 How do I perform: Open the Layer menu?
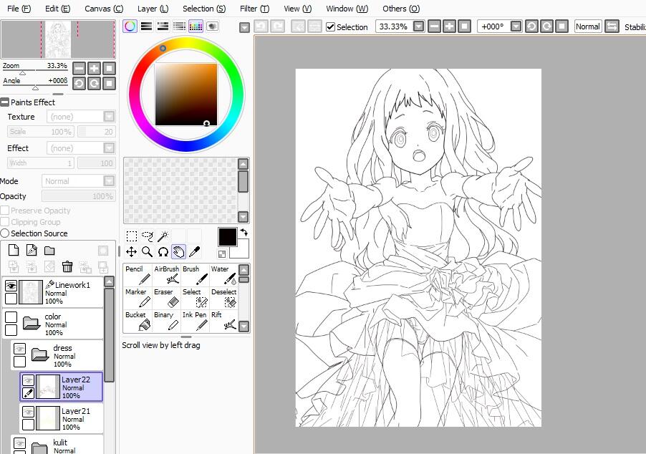(x=153, y=9)
